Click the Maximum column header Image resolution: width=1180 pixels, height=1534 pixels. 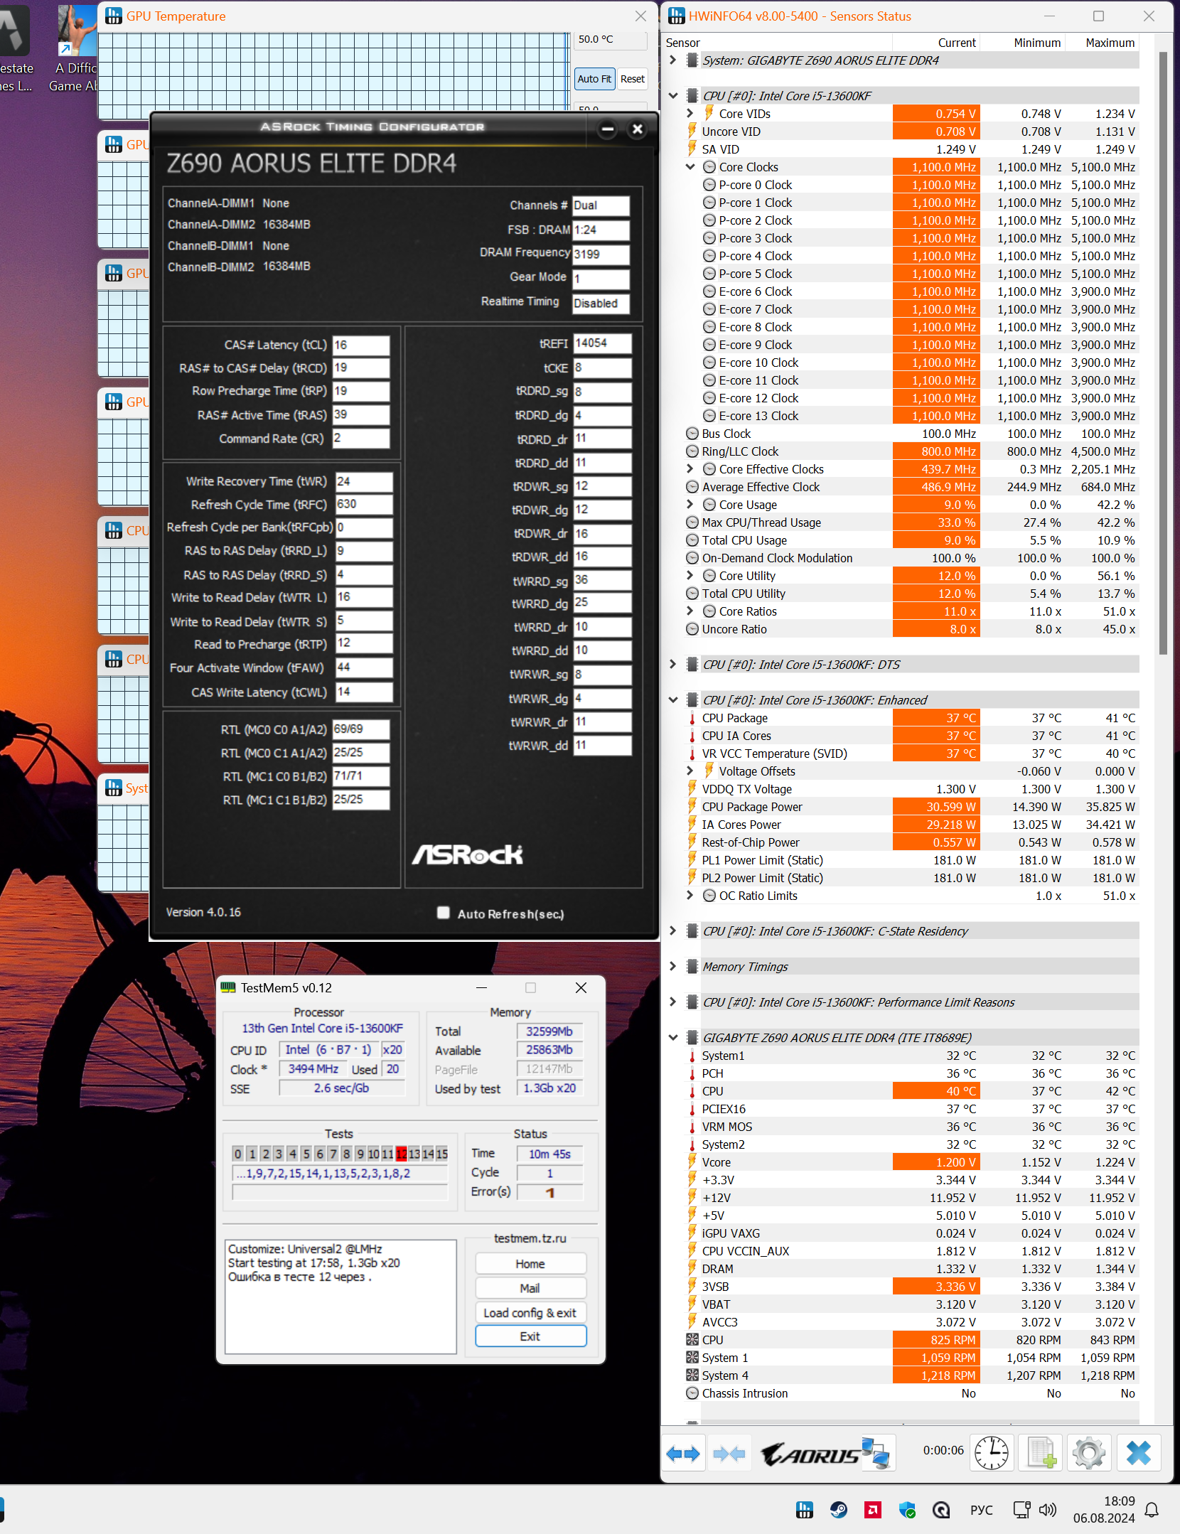(x=1102, y=43)
